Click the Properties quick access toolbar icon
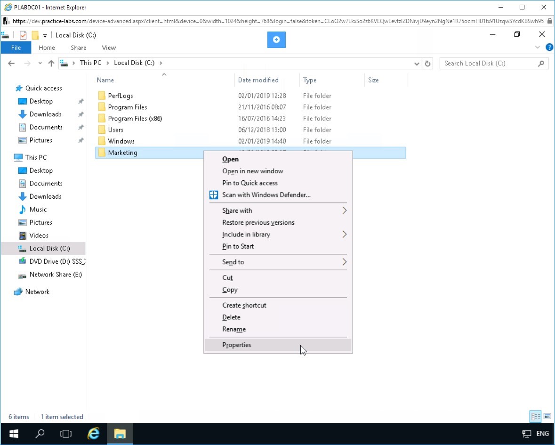 coord(23,35)
